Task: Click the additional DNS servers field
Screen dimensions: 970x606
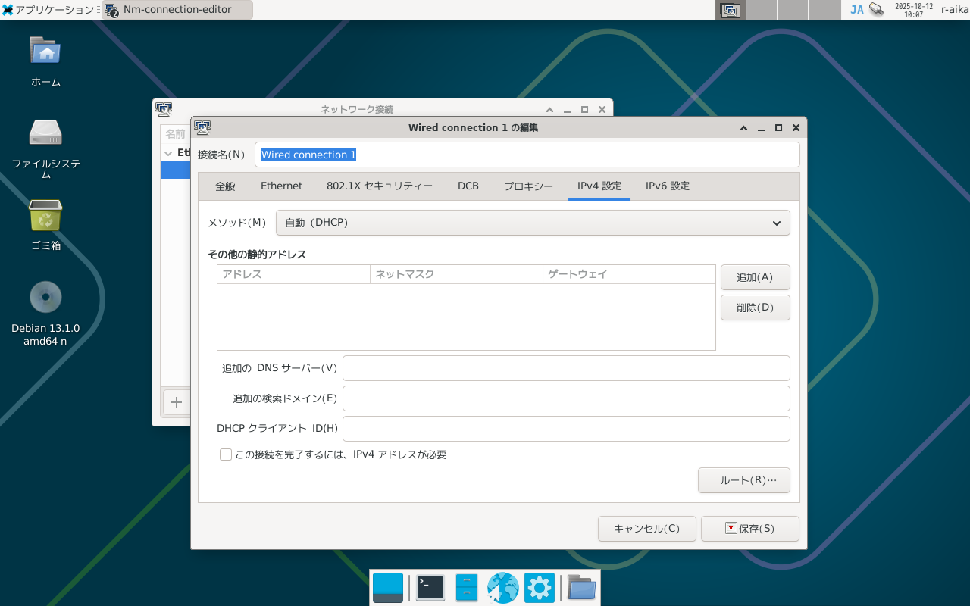Action: click(x=566, y=368)
